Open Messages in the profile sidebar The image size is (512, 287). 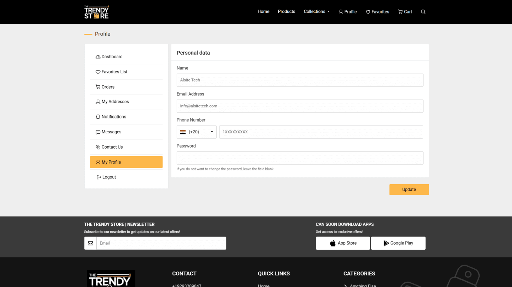pos(111,132)
